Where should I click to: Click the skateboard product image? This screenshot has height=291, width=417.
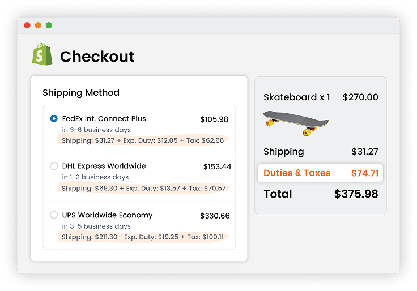(x=296, y=123)
